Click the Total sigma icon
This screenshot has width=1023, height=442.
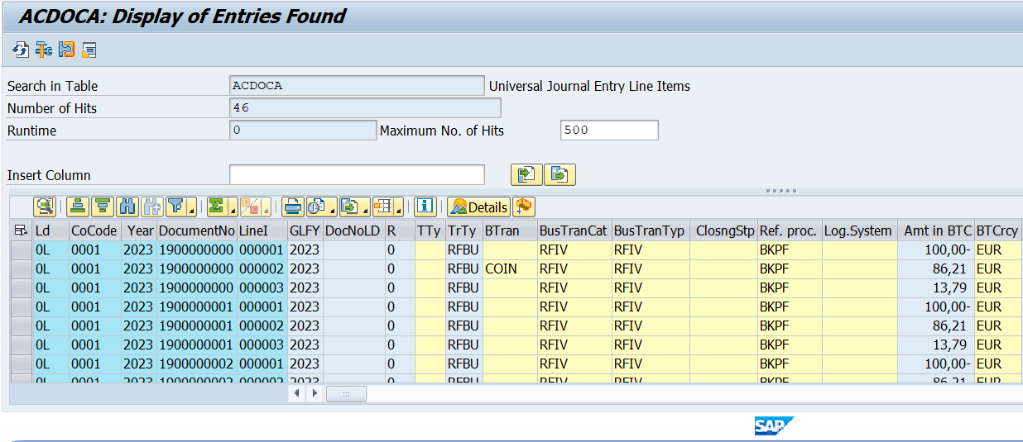pos(218,207)
